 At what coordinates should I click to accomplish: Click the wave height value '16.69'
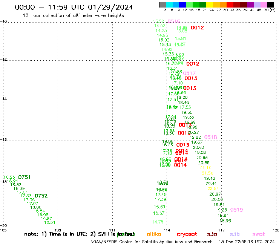tap(159, 207)
